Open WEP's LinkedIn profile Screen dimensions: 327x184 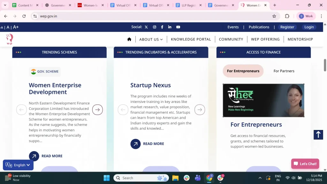pos(170,27)
